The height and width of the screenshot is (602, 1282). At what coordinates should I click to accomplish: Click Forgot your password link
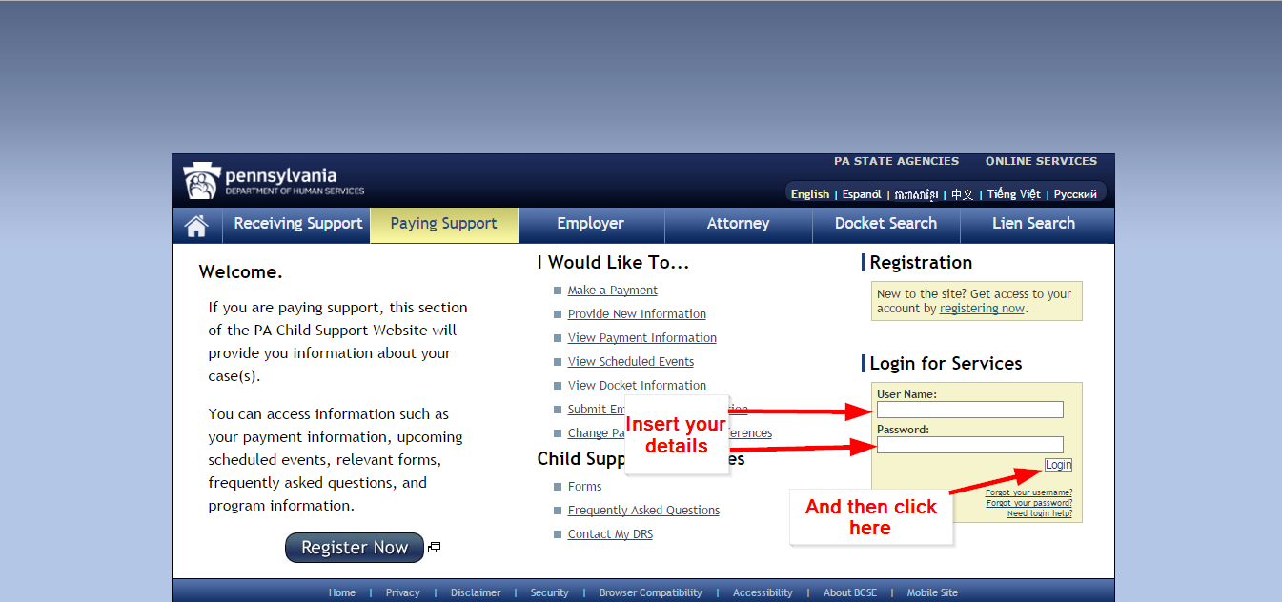[x=1029, y=503]
